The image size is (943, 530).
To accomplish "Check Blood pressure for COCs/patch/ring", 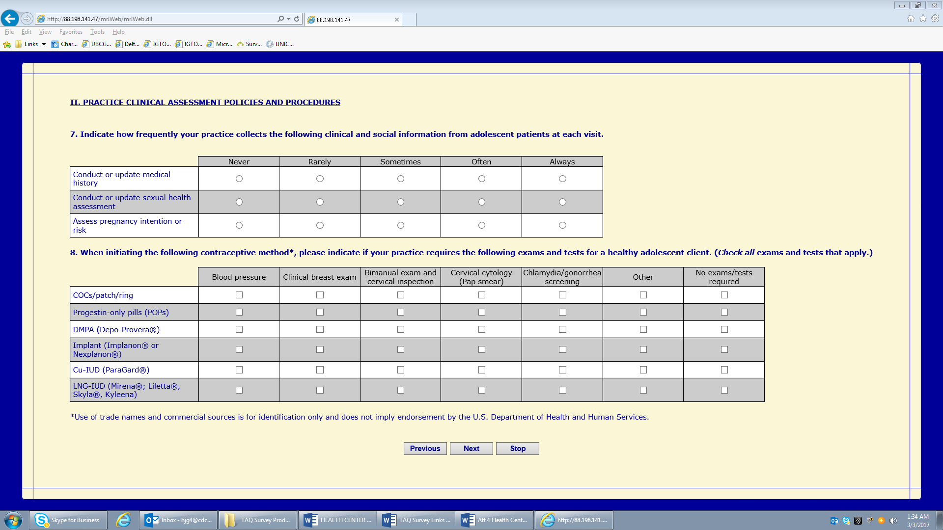I will click(239, 295).
